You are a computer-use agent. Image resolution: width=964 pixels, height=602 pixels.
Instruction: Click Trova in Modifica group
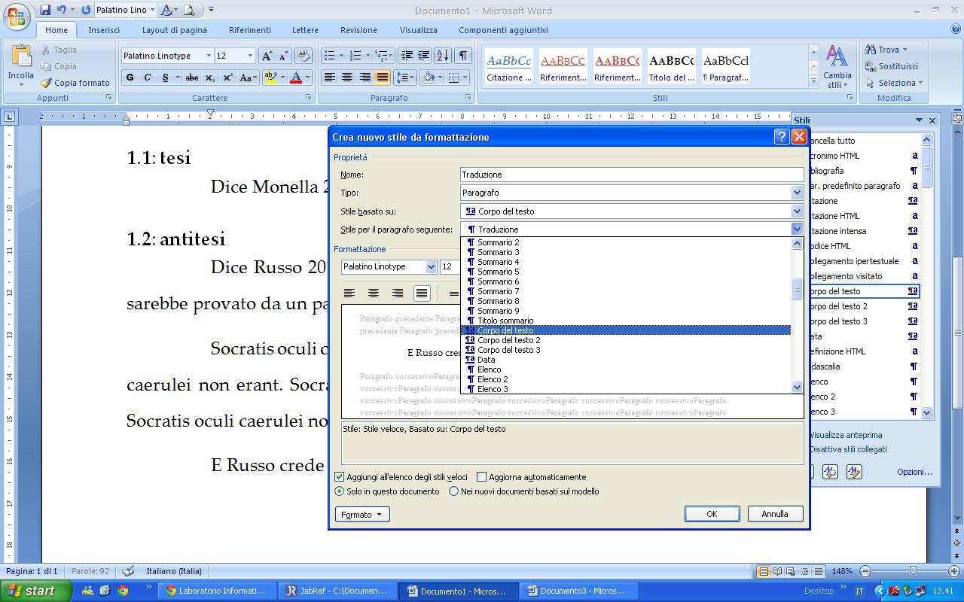point(888,50)
